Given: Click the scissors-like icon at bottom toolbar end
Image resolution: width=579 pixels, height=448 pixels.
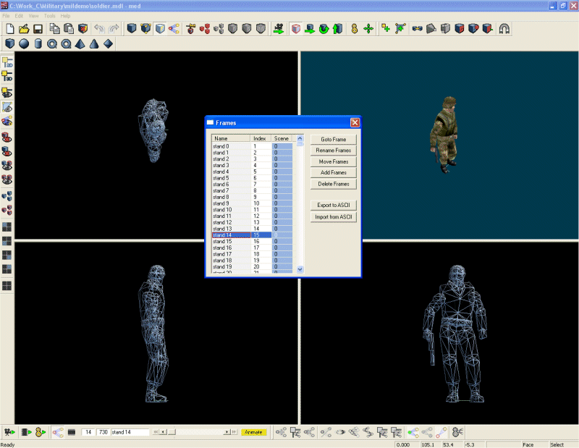Looking at the screenshot, I should pyautogui.click(x=457, y=432).
